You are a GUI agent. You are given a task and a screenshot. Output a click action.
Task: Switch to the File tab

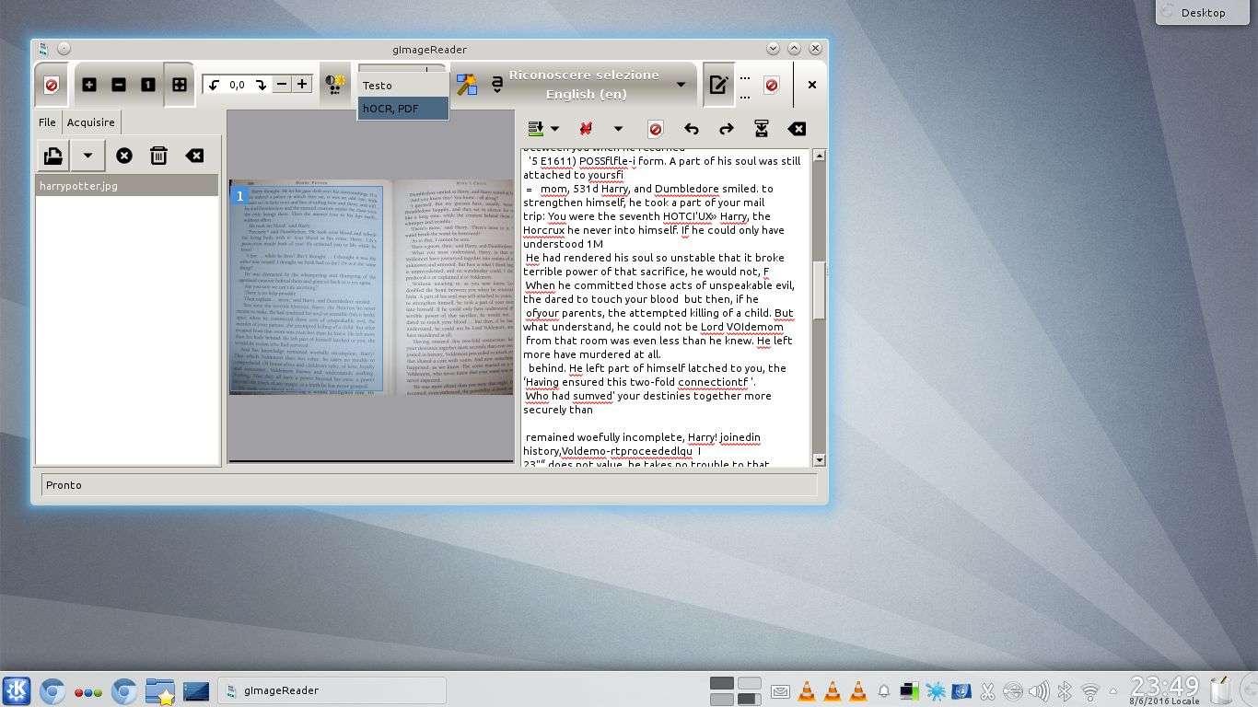pyautogui.click(x=47, y=122)
